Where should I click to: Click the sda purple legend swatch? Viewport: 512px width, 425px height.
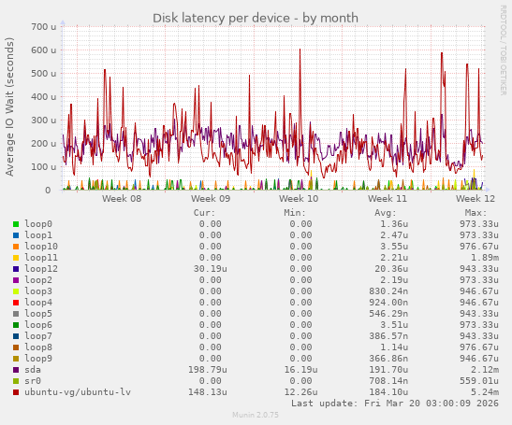tap(16, 370)
